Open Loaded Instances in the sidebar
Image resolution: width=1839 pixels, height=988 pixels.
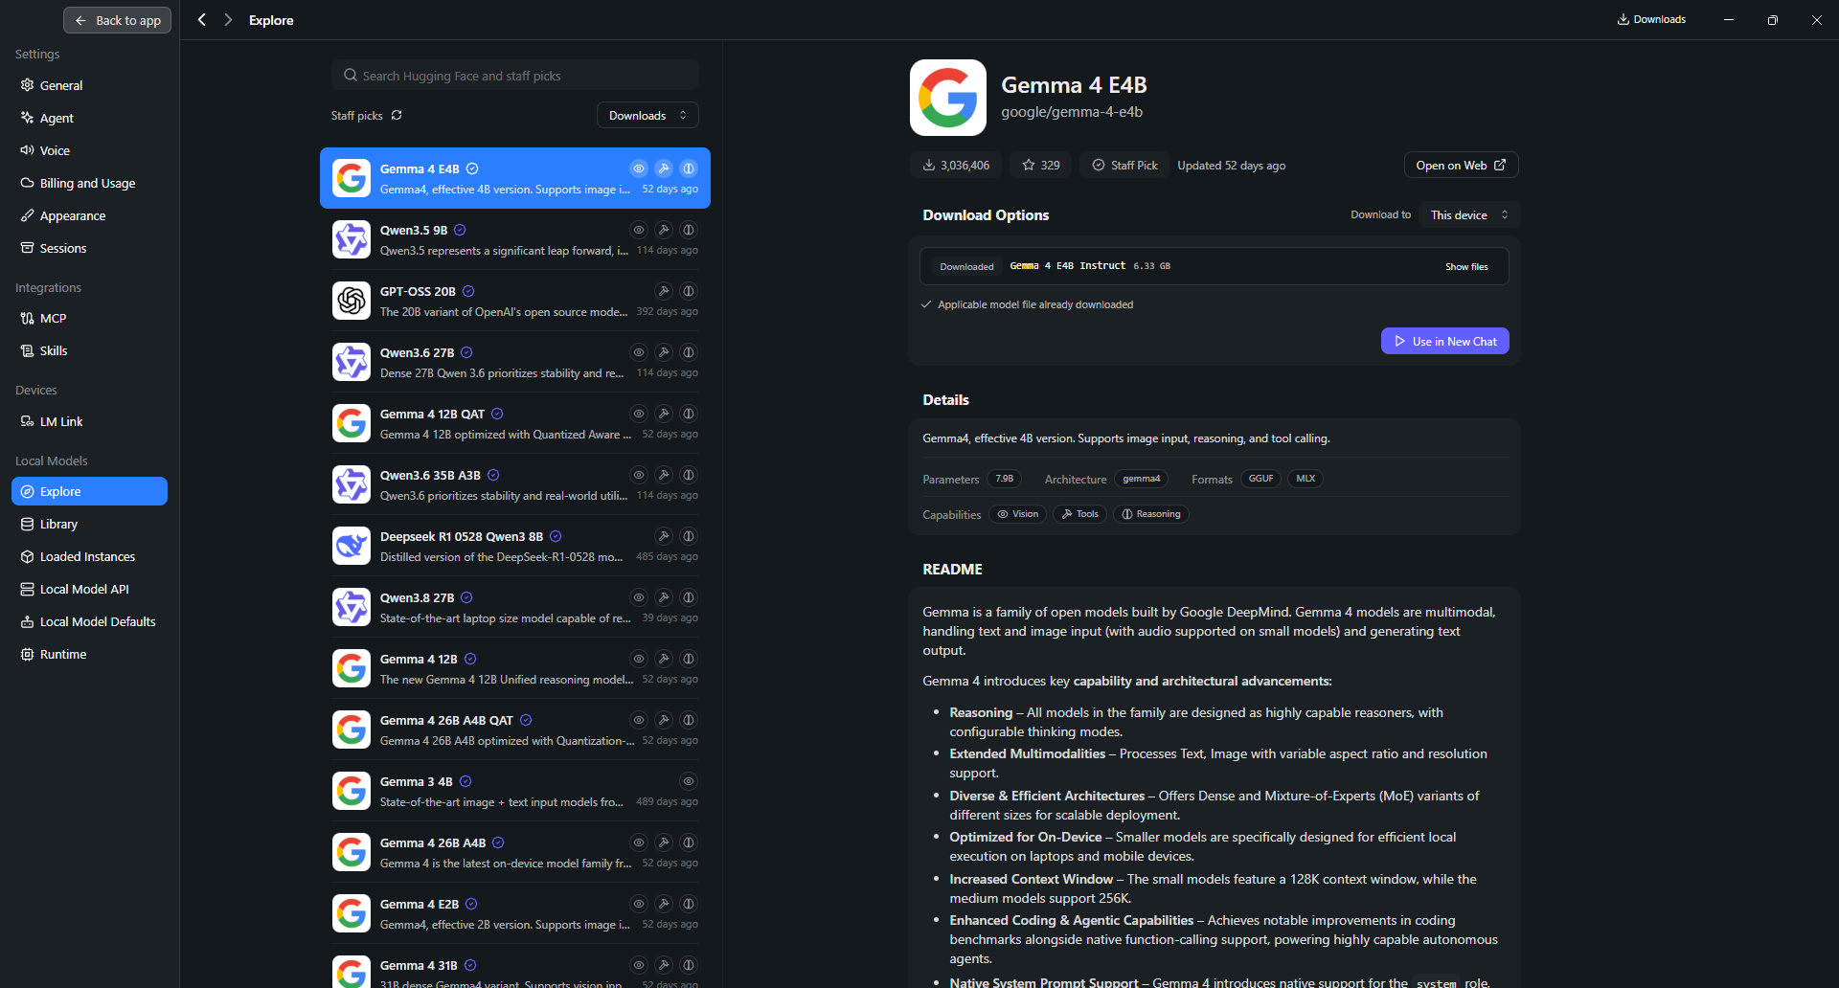(89, 556)
